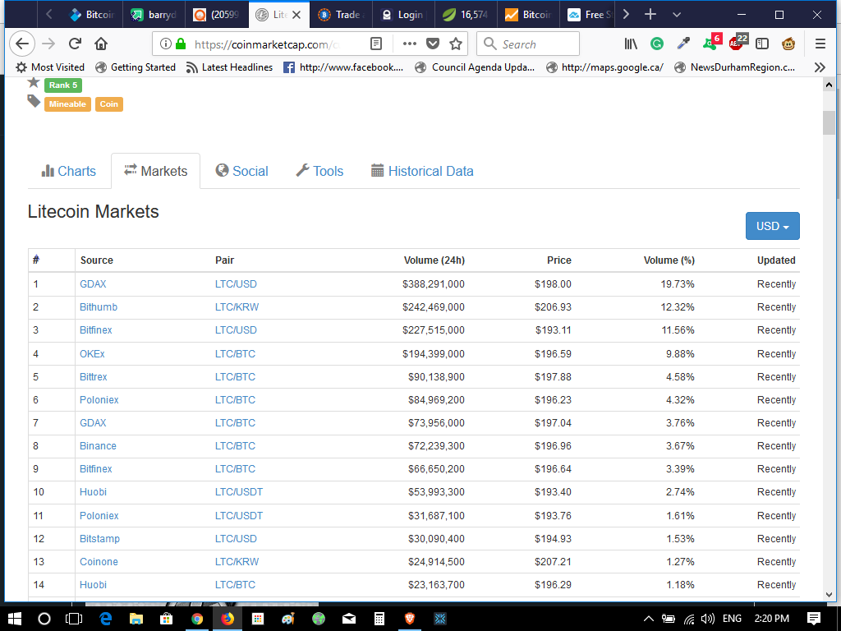Viewport: 841px width, 631px height.
Task: Switch to the Trade tab
Action: click(x=341, y=15)
